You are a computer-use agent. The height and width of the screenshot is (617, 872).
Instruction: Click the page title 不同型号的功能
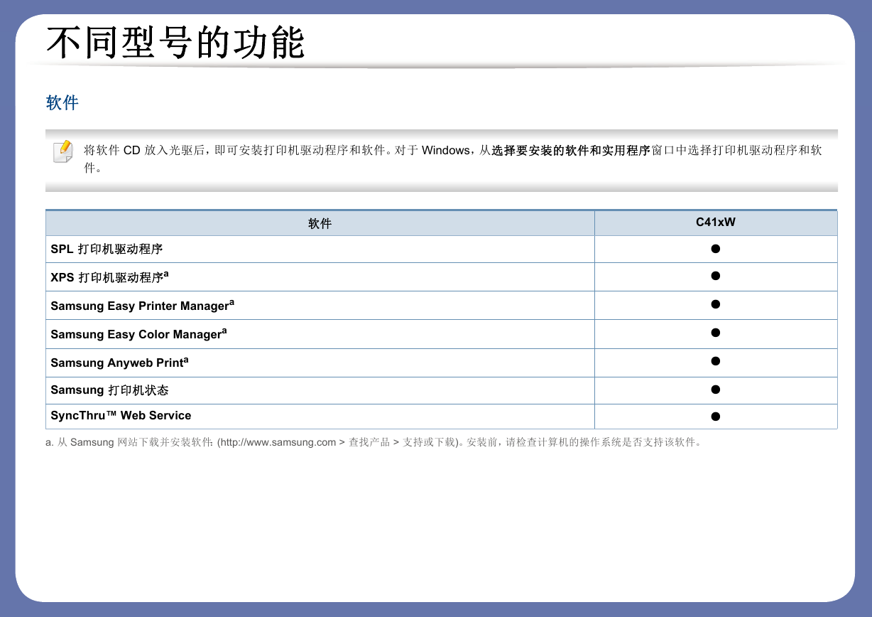coord(175,43)
